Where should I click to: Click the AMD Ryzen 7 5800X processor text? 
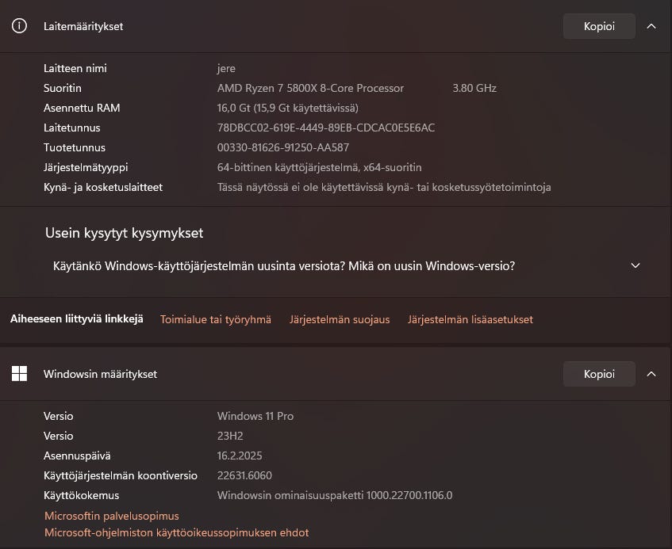310,88
